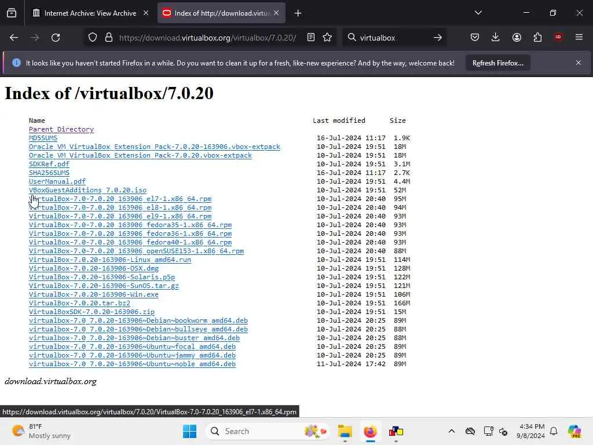Open the uBlock Origin extension icon

(x=558, y=37)
